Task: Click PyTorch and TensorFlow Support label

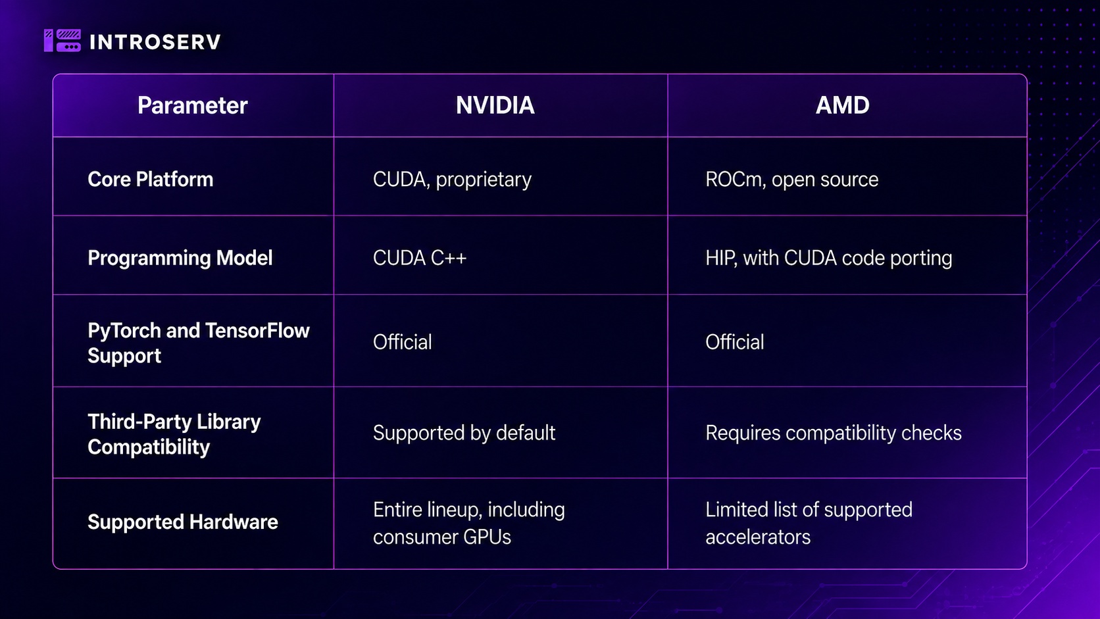Action: 199,343
